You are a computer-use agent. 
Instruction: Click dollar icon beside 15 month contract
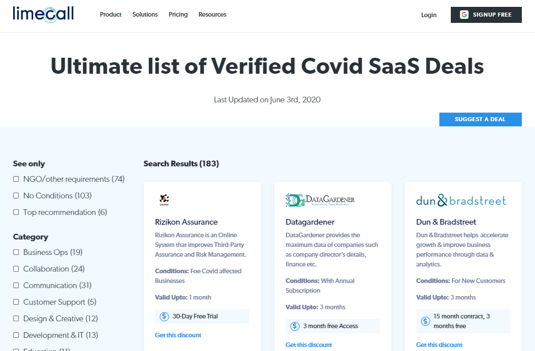click(x=426, y=321)
